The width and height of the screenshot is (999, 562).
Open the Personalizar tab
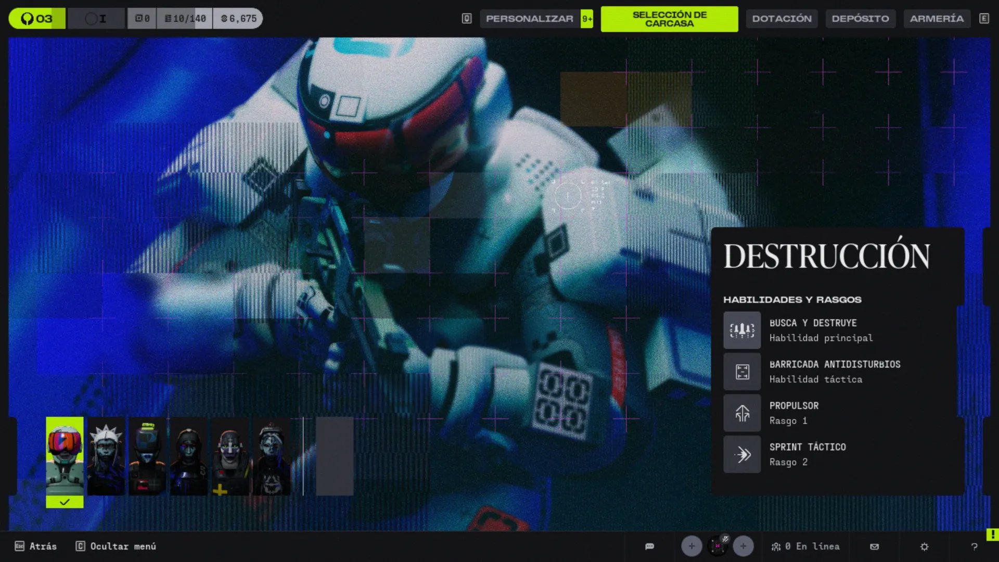coord(529,19)
